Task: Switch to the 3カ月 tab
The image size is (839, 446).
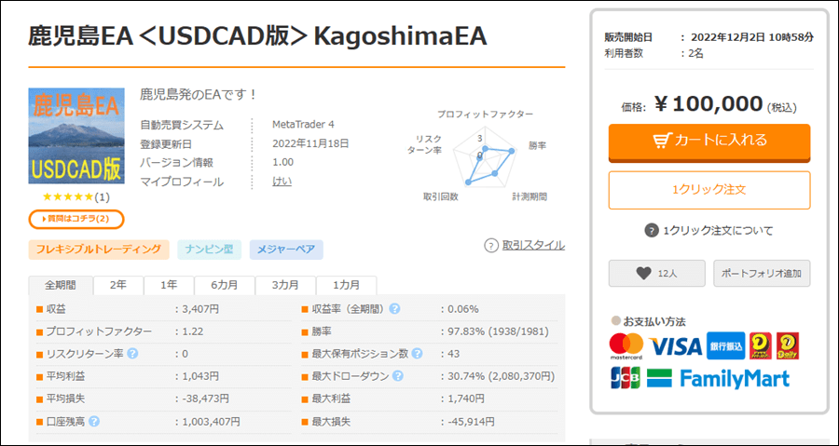Action: 285,285
